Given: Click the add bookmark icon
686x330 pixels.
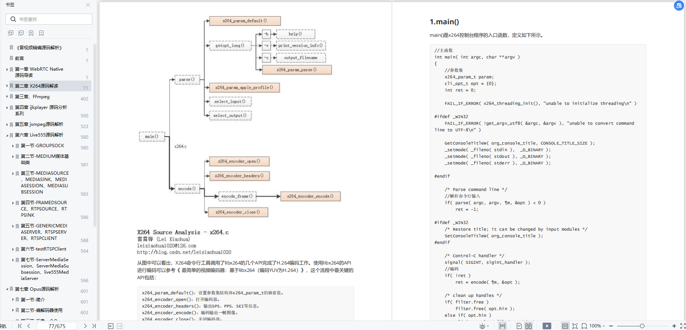Looking at the screenshot, I should (31, 33).
